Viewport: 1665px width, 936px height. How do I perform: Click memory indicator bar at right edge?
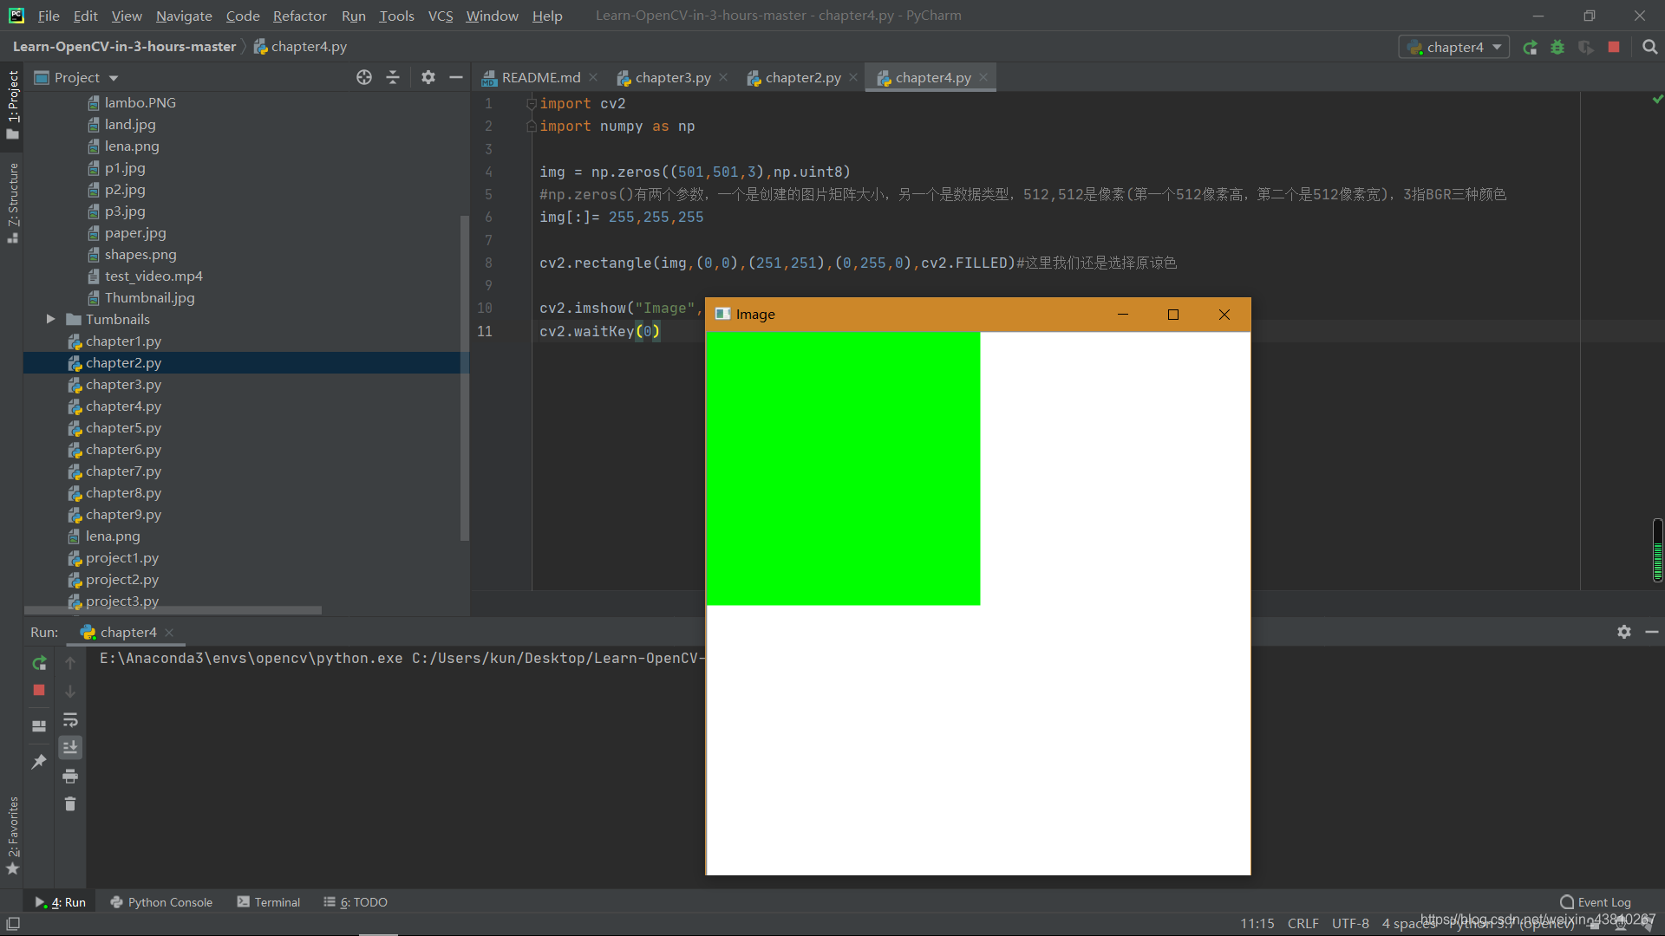point(1657,550)
